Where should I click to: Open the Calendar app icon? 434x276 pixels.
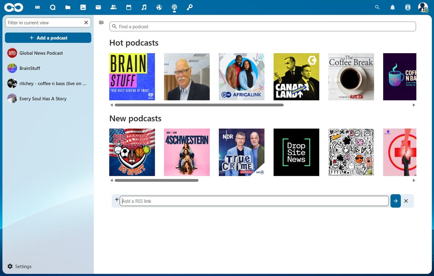pyautogui.click(x=129, y=7)
